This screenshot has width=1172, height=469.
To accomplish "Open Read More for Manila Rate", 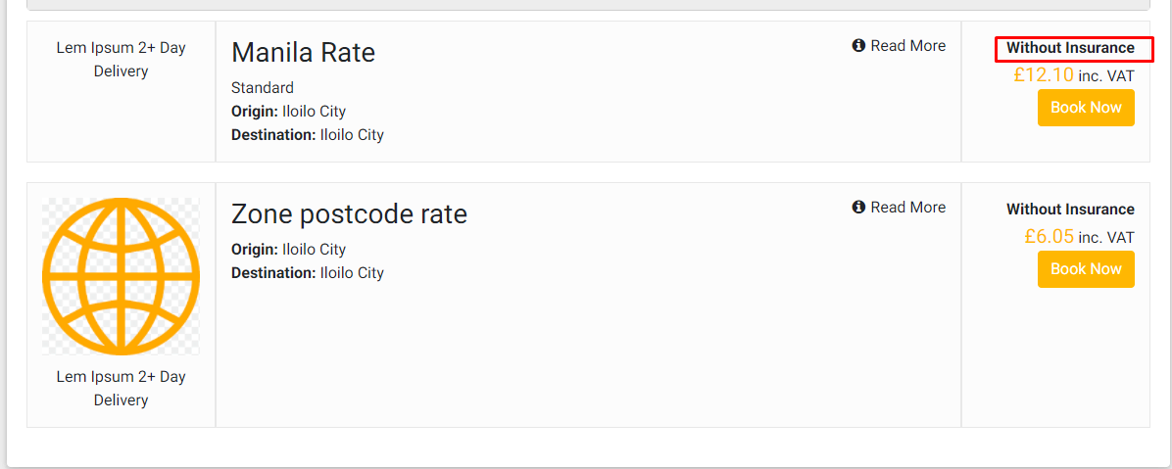I will pos(907,46).
